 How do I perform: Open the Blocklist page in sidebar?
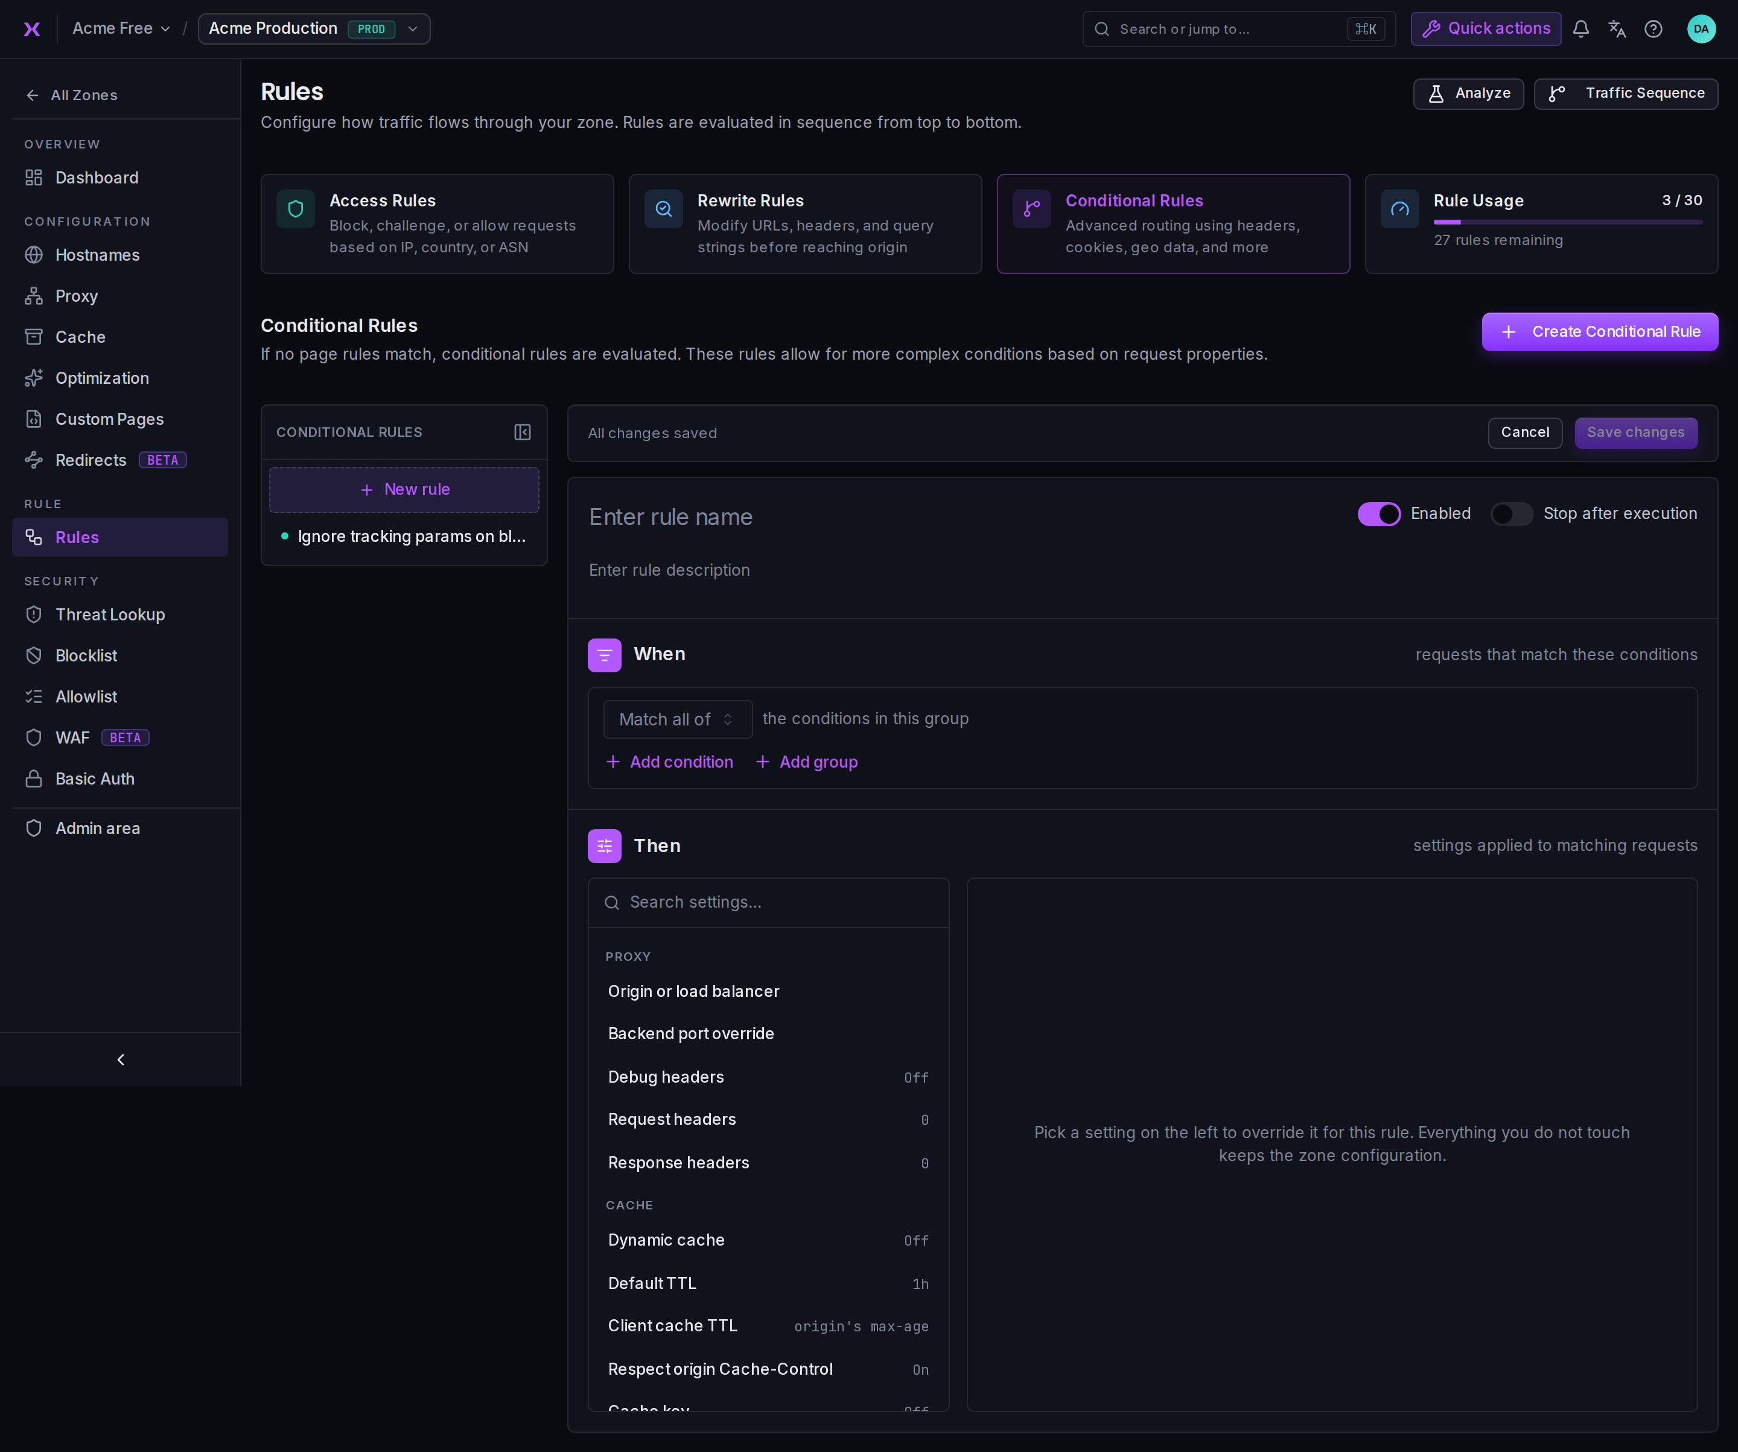120,655
